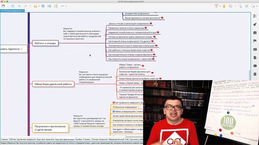Select subtopic 'Какую биржу фриланса выбрать новичку?'

tap(139, 79)
